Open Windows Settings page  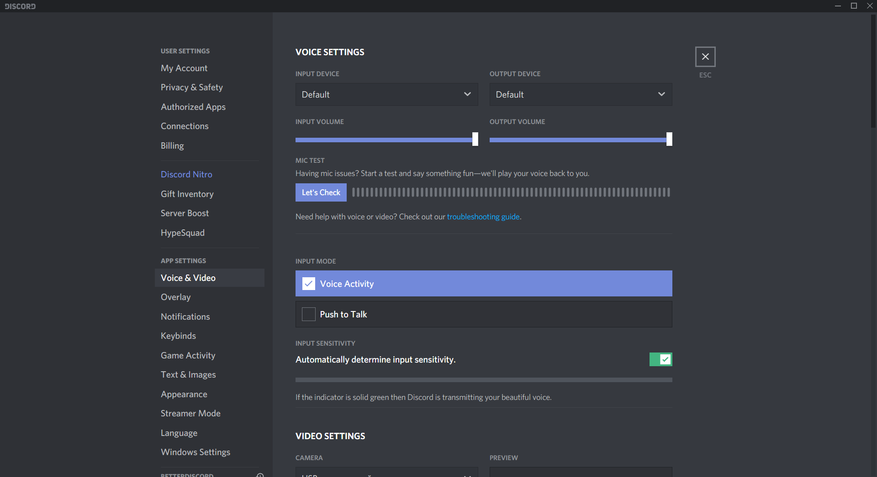point(195,452)
